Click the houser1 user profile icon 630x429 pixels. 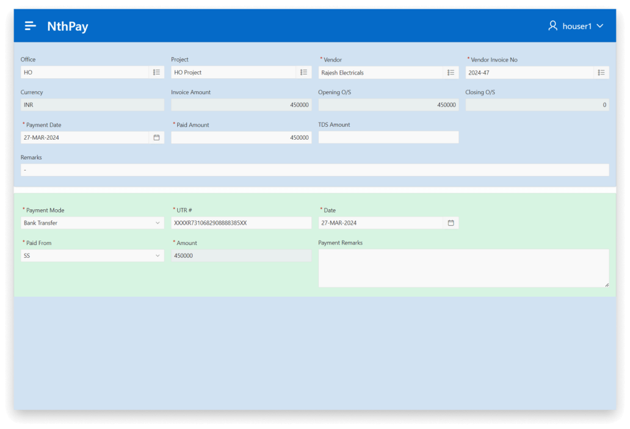[x=552, y=26]
